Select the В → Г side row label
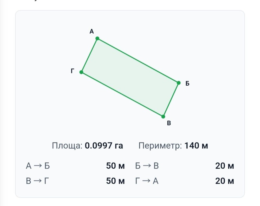Screen dimensions: 260x206 pos(37,181)
